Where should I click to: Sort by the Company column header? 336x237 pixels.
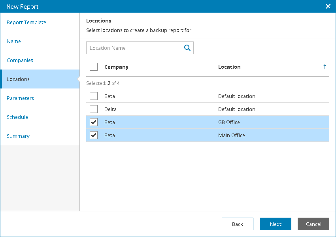(116, 67)
